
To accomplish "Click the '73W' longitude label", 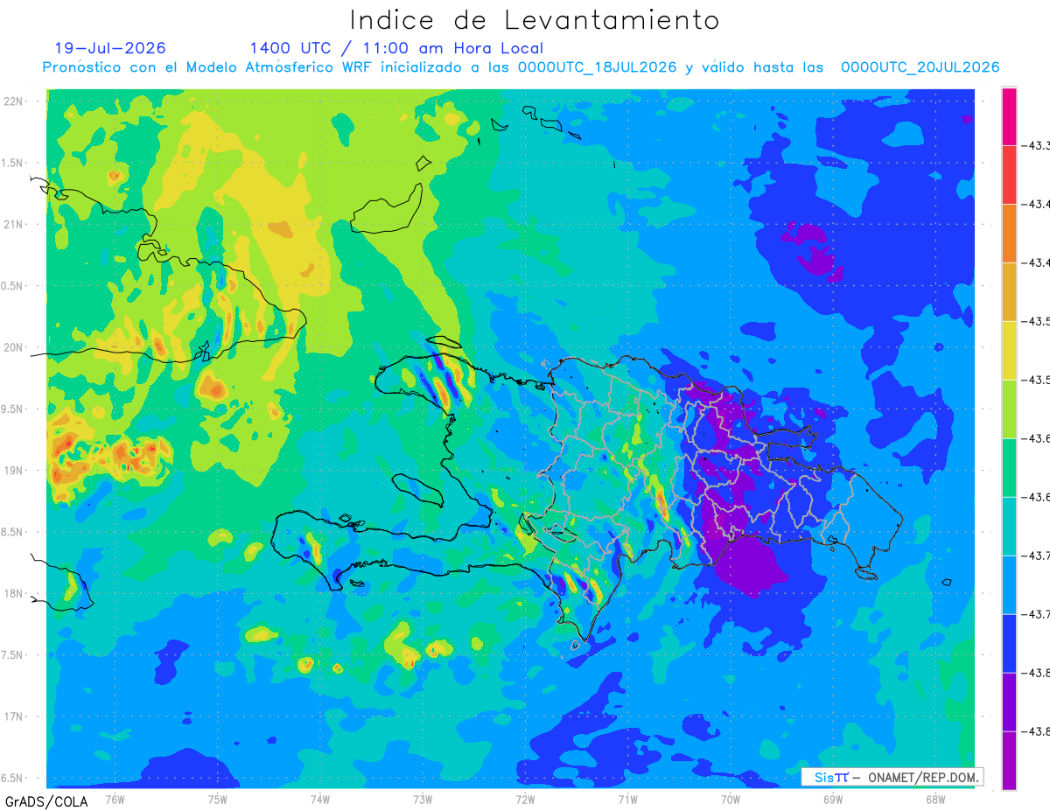I will 423,799.
